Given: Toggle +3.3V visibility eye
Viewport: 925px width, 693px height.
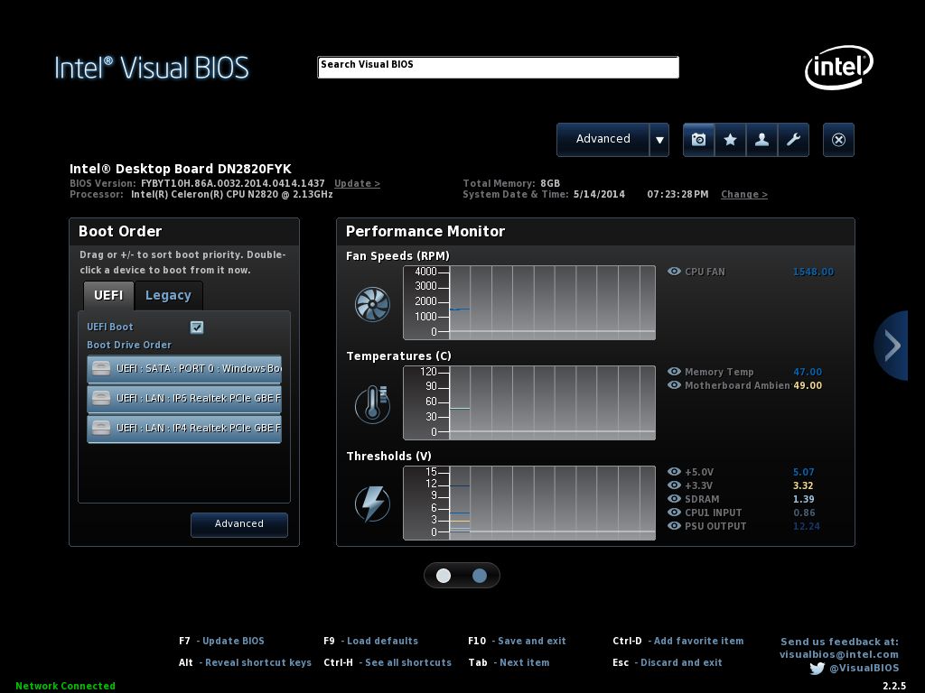Looking at the screenshot, I should click(x=674, y=485).
